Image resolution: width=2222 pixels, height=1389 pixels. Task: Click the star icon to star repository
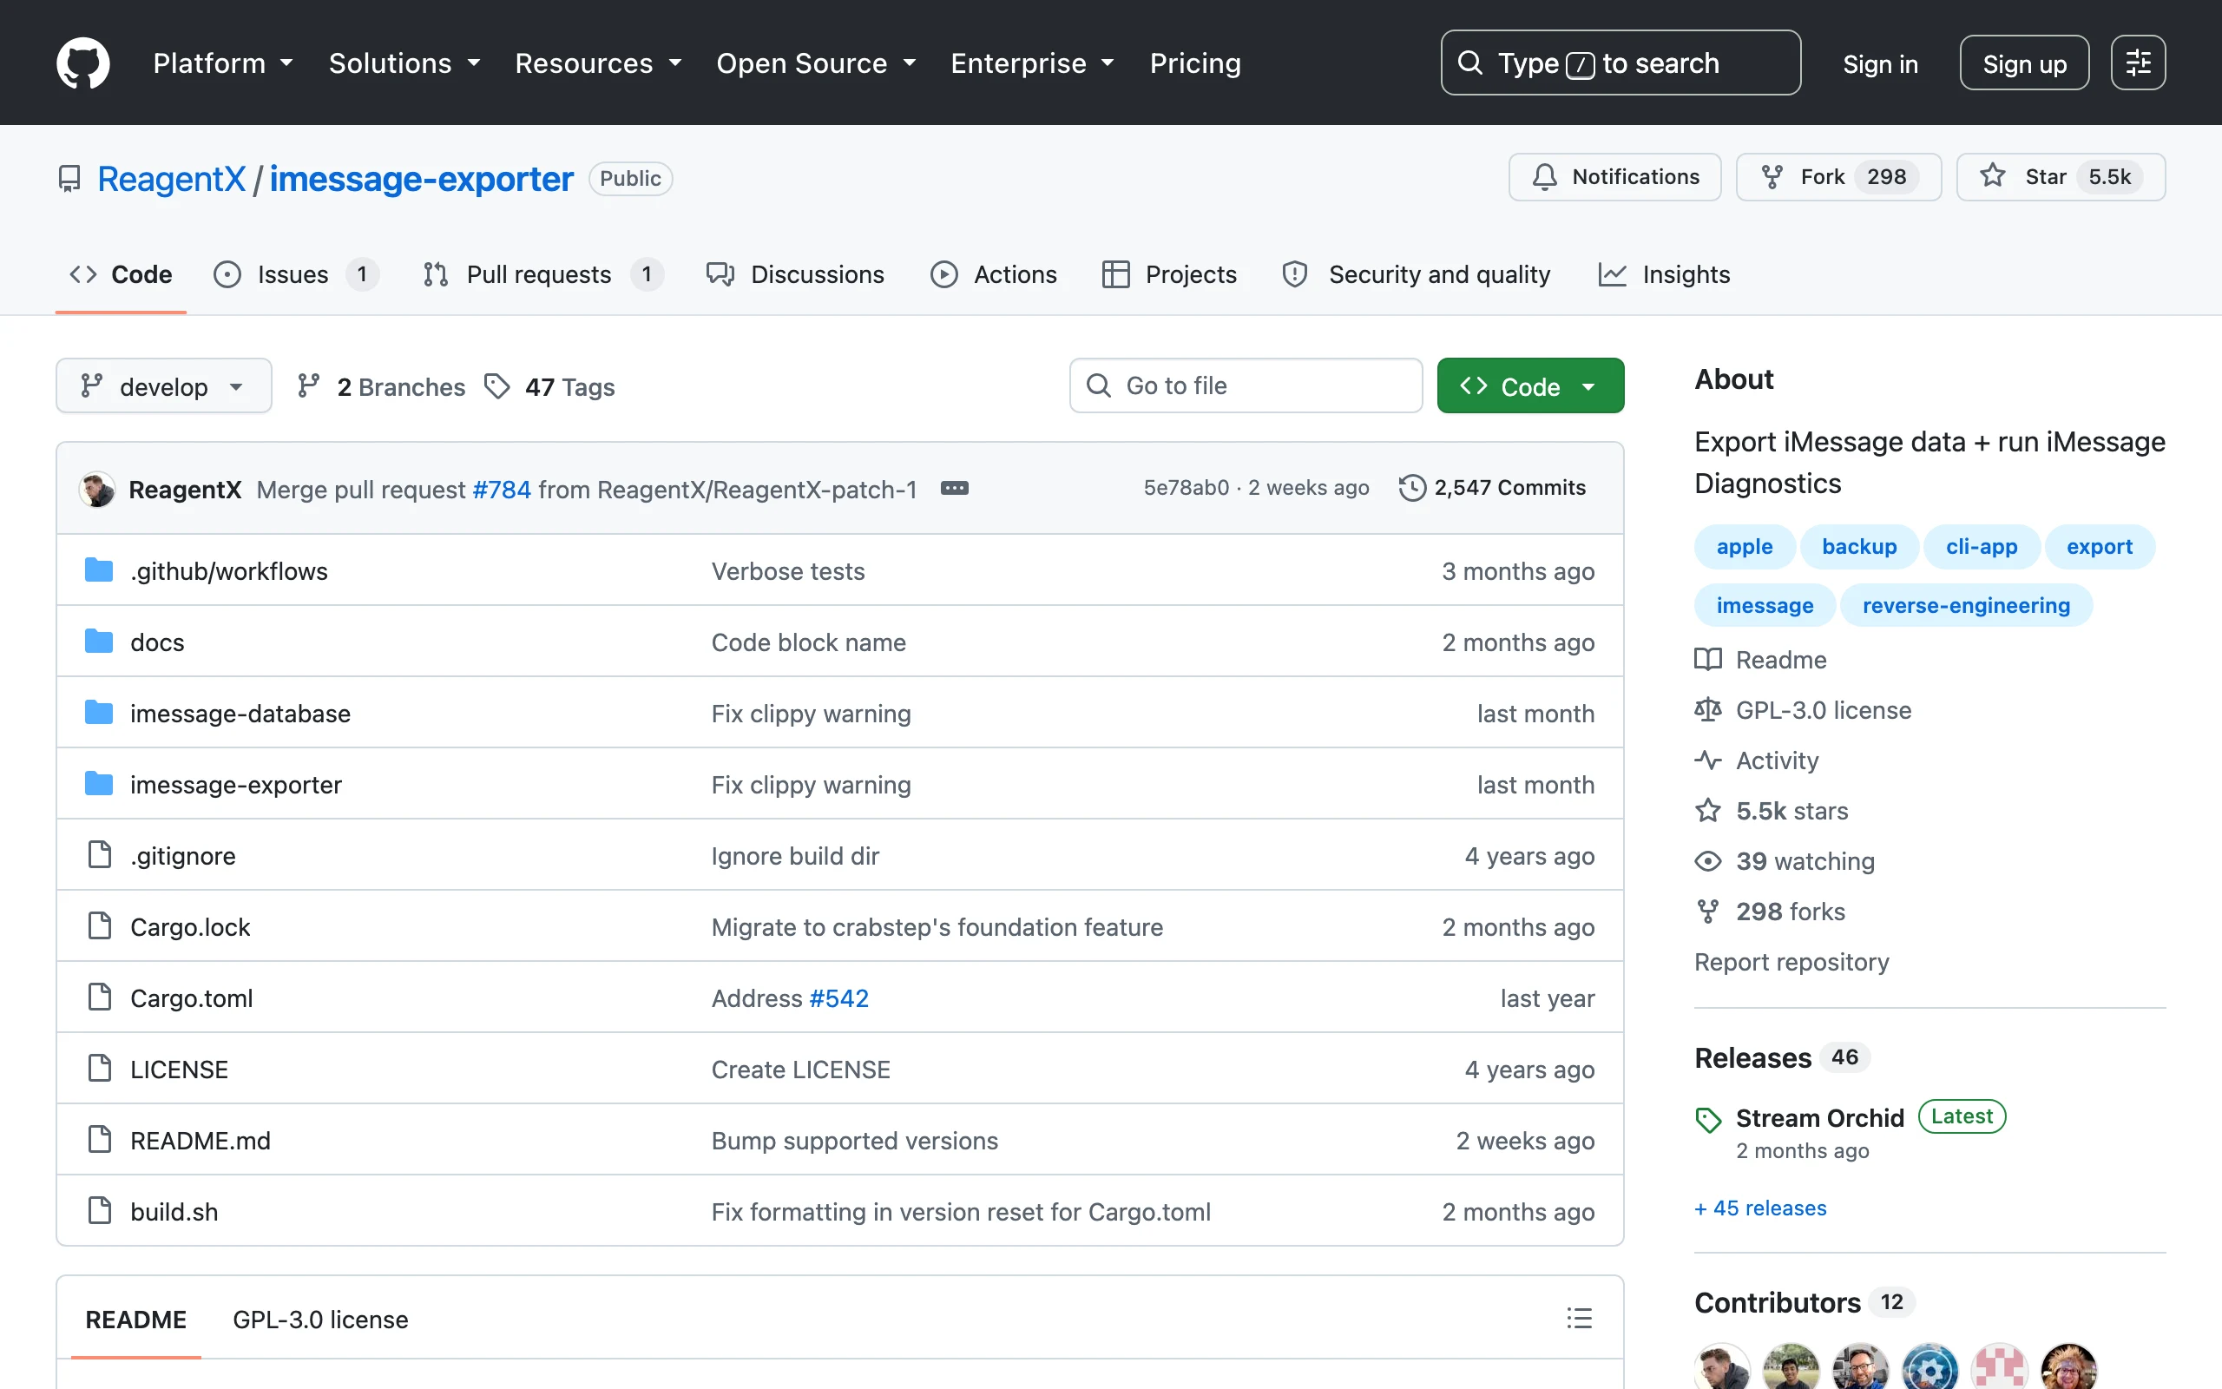(x=1993, y=175)
